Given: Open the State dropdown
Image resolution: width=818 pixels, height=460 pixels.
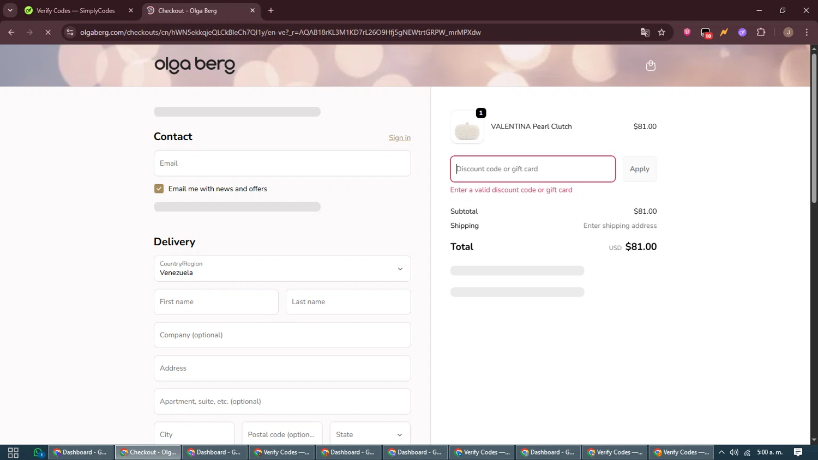Looking at the screenshot, I should pyautogui.click(x=370, y=434).
